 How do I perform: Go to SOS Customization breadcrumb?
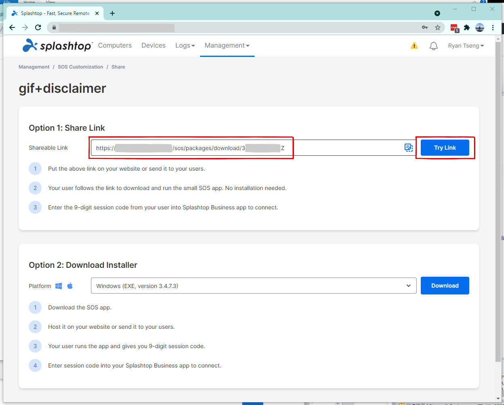pyautogui.click(x=80, y=67)
